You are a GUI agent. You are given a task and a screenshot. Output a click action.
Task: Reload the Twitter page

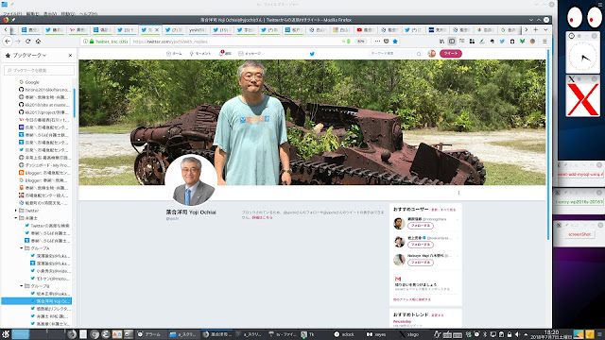click(27, 42)
